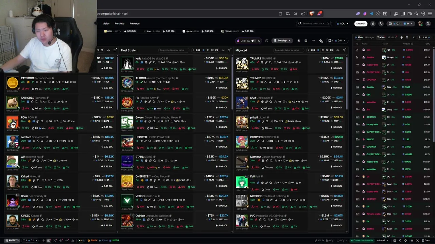Open trades panel settings gear
Screen dimensions: 435x244
(401, 38)
